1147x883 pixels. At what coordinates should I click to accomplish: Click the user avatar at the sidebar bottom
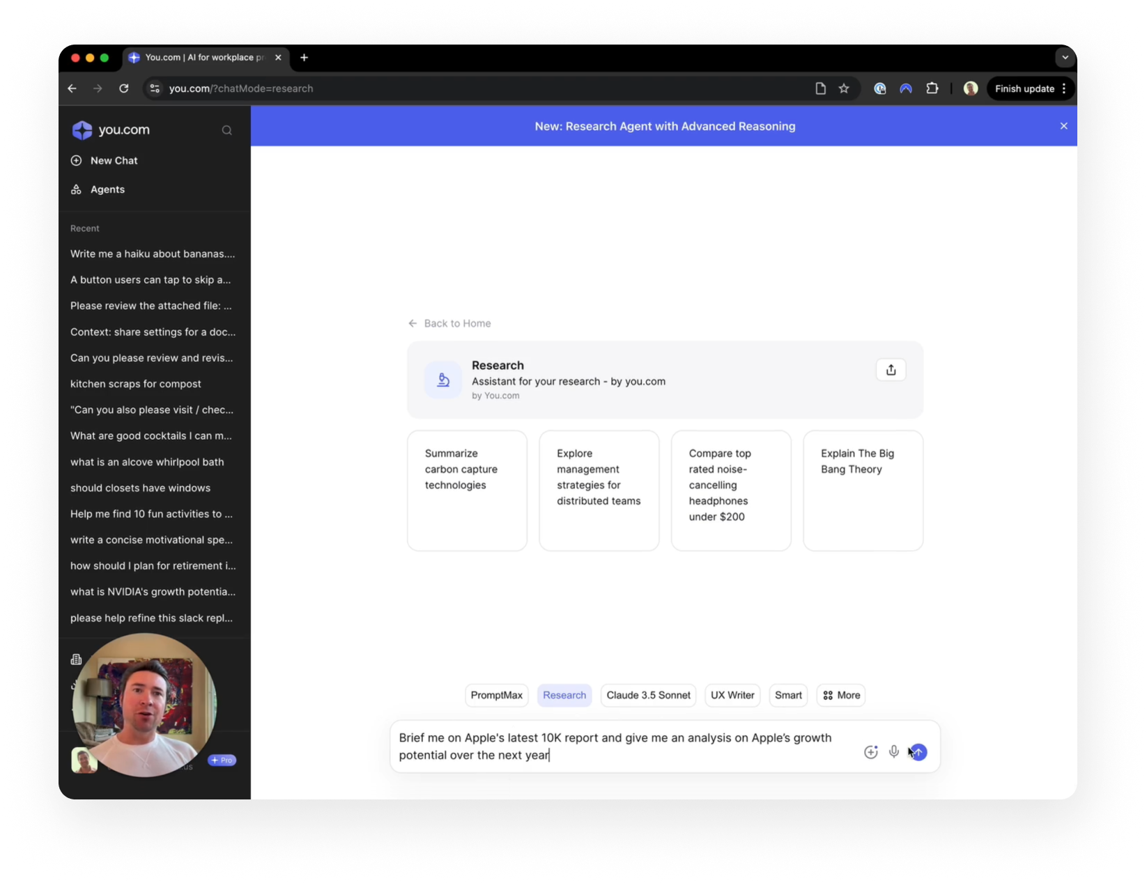(84, 760)
